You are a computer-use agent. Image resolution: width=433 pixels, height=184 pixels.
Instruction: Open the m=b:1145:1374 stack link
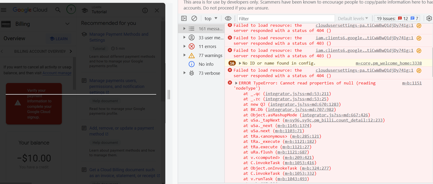(293, 126)
